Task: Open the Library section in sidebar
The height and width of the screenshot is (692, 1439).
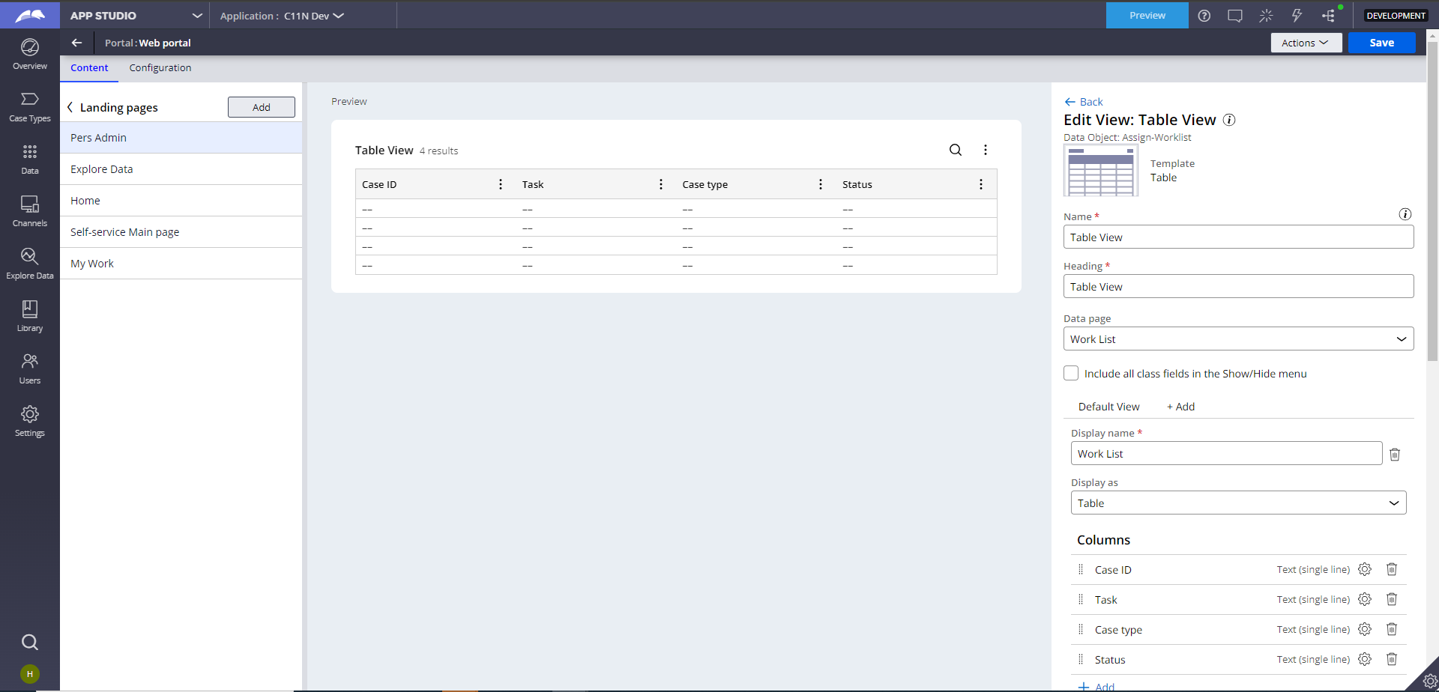Action: 30,316
